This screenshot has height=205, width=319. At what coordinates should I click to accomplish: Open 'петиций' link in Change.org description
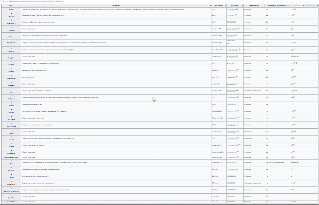coord(52,22)
